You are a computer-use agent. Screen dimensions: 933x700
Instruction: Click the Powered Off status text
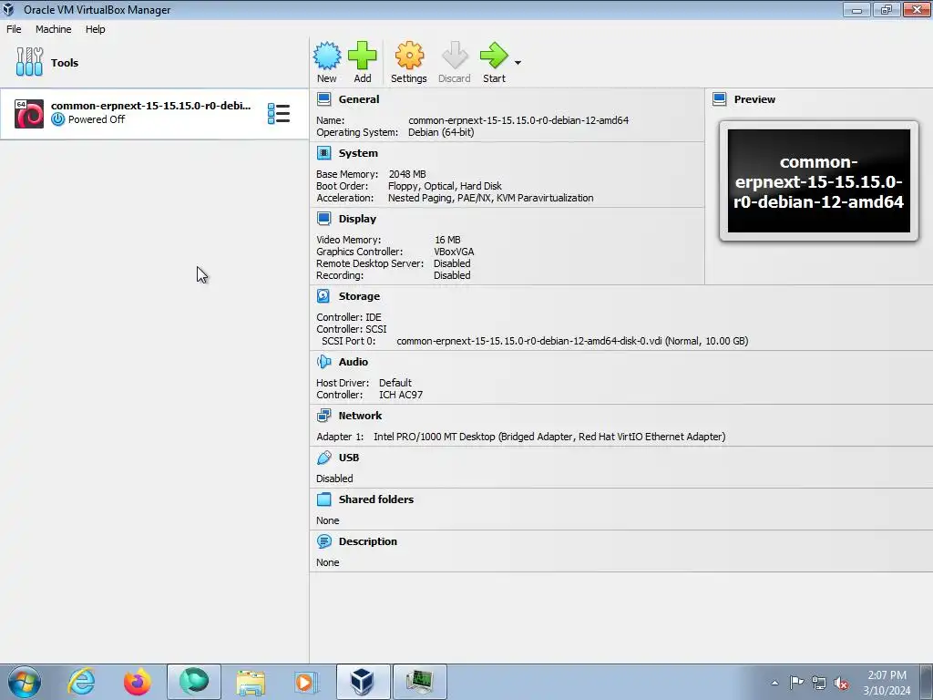coord(97,119)
